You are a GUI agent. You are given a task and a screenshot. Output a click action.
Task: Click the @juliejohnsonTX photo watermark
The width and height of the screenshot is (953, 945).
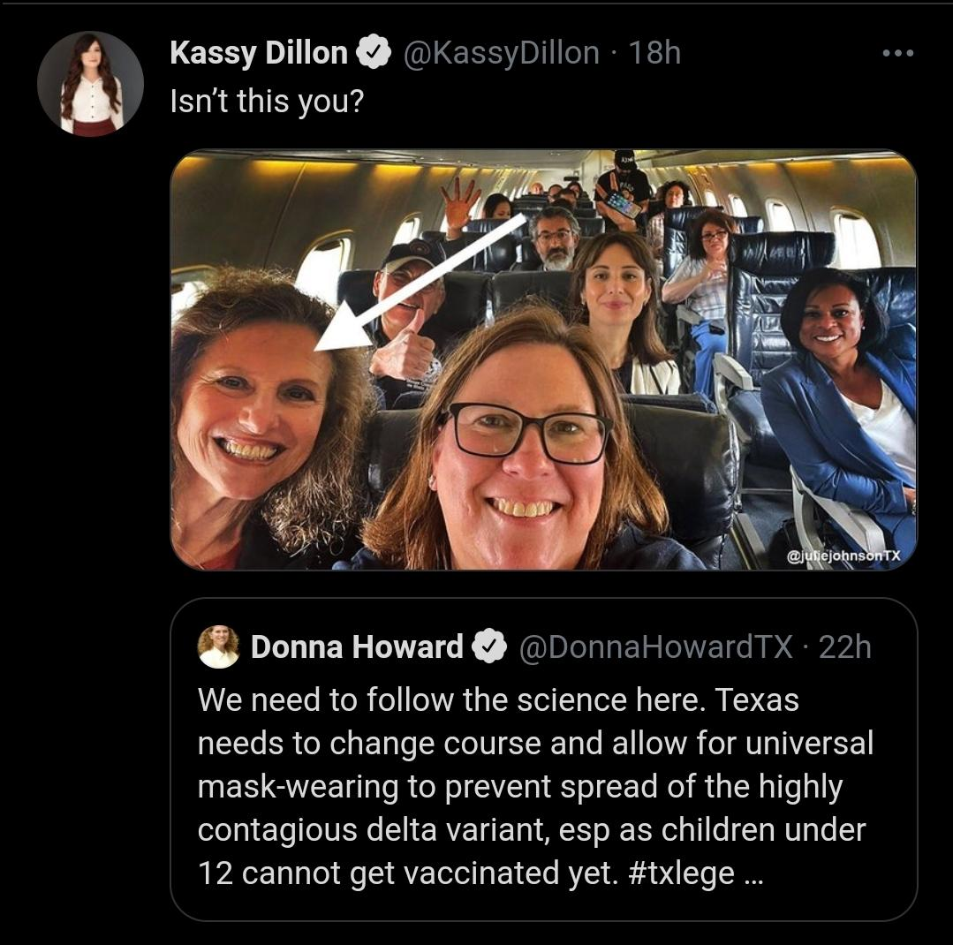(843, 556)
